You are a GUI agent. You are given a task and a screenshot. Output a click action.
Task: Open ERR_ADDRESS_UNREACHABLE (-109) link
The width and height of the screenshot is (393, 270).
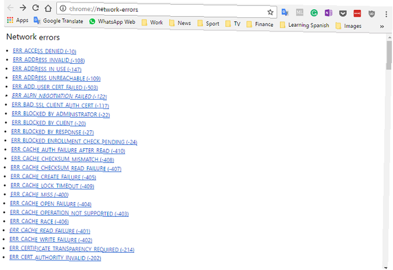[x=56, y=78]
